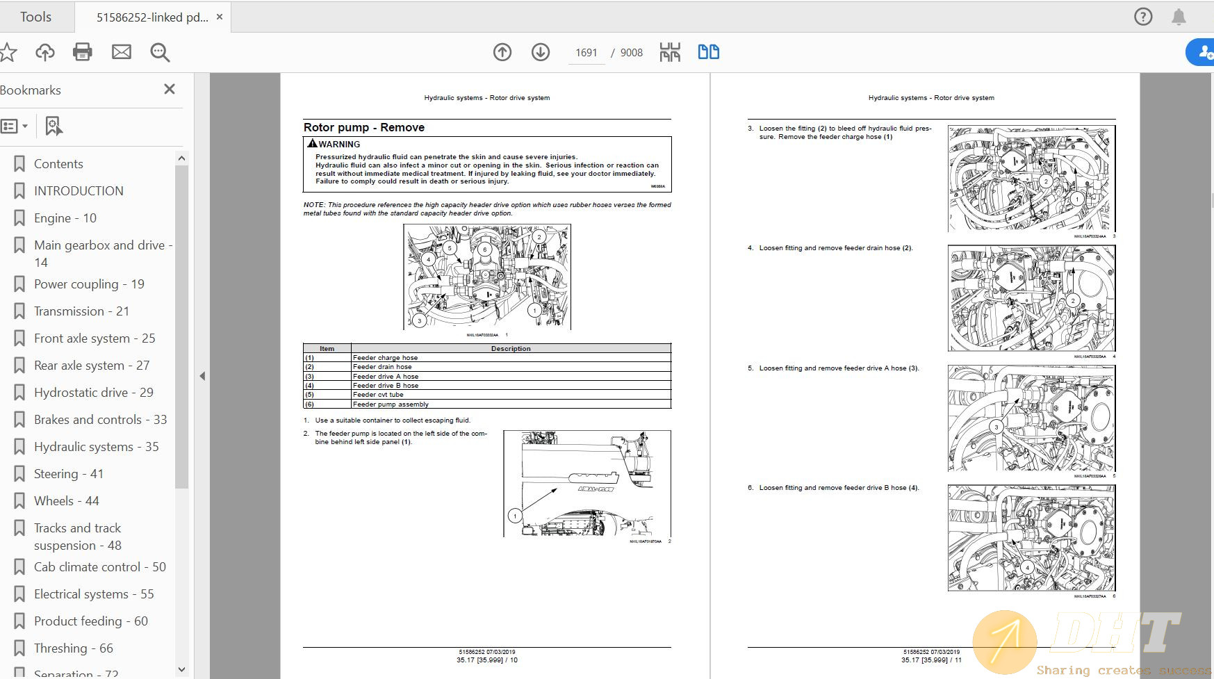Click the WARNING label text
1214x679 pixels.
(x=339, y=145)
